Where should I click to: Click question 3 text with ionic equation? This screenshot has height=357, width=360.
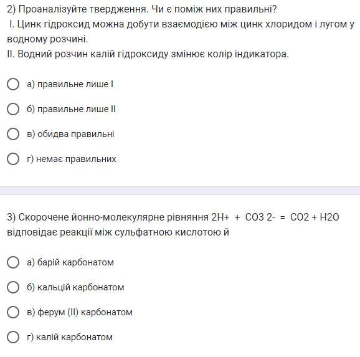tap(173, 225)
